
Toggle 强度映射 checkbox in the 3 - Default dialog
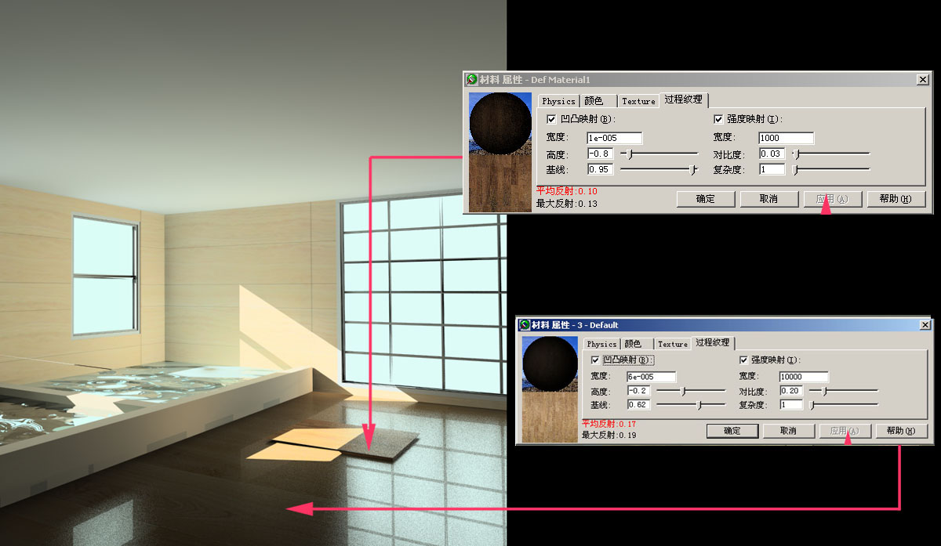[x=744, y=360]
